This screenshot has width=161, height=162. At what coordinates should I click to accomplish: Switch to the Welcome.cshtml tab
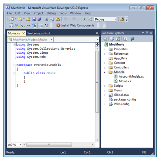(x=39, y=33)
